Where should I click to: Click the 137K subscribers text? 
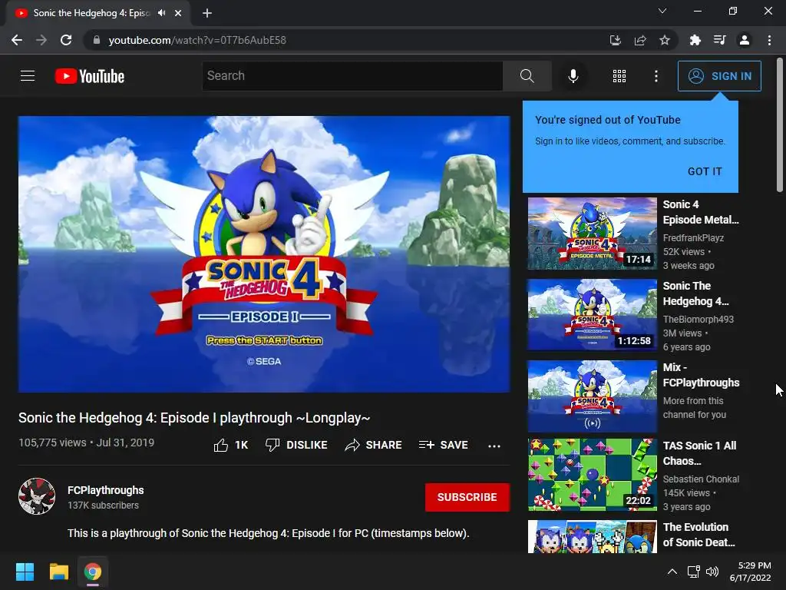[104, 505]
